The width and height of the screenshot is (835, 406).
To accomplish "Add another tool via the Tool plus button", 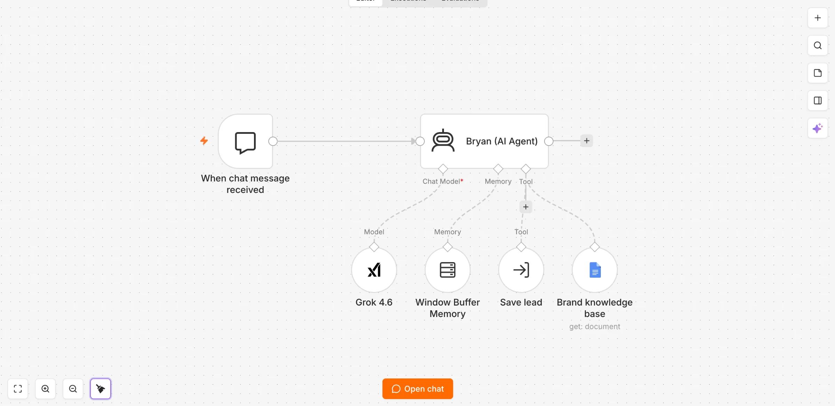I will (526, 207).
